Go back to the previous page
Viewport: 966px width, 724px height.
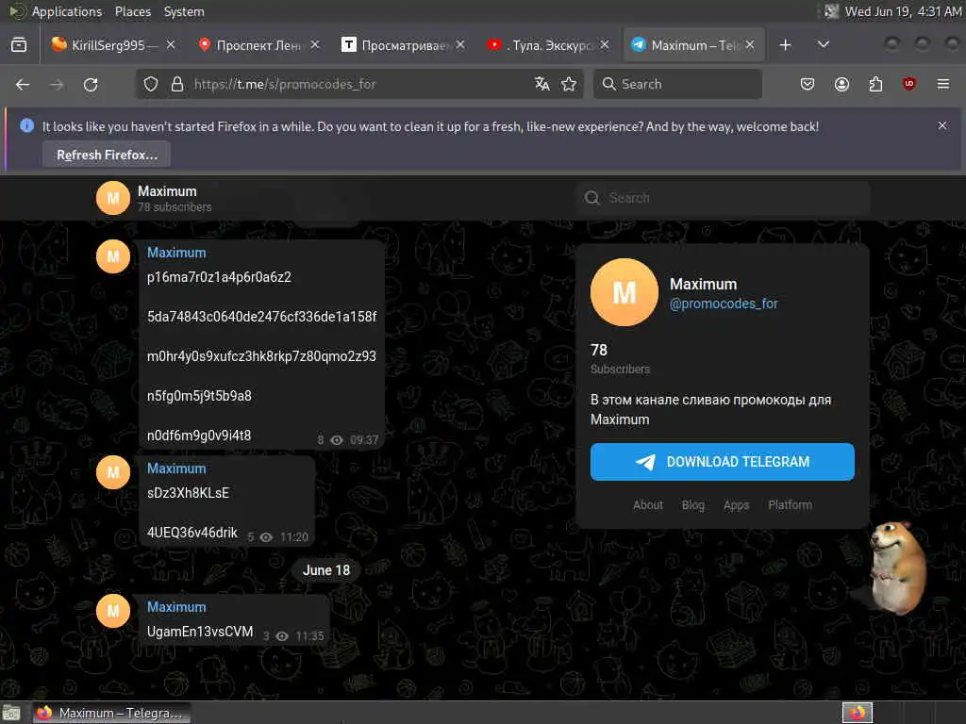(x=23, y=84)
